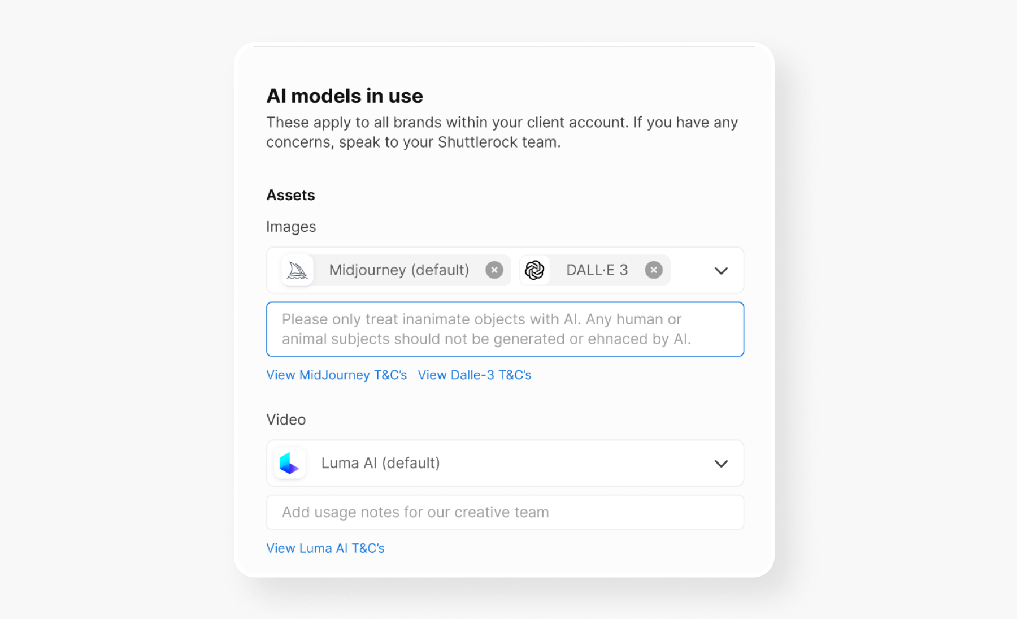Open View Dalle-3 T&C's
This screenshot has width=1017, height=619.
(x=475, y=375)
